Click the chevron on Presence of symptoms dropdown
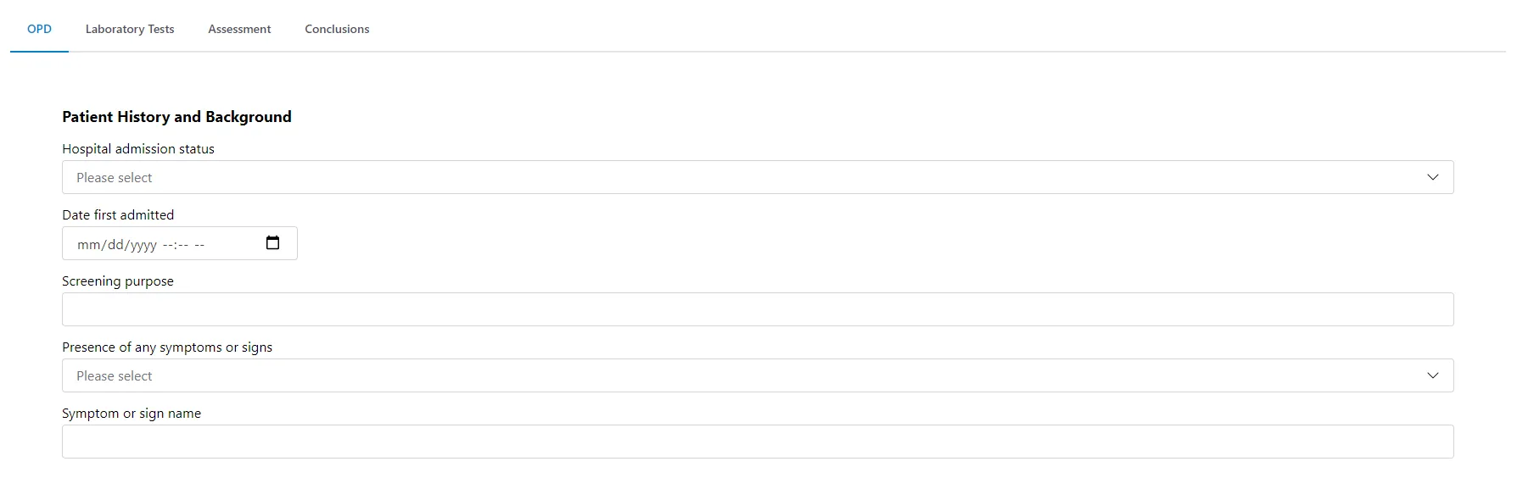 tap(1433, 375)
